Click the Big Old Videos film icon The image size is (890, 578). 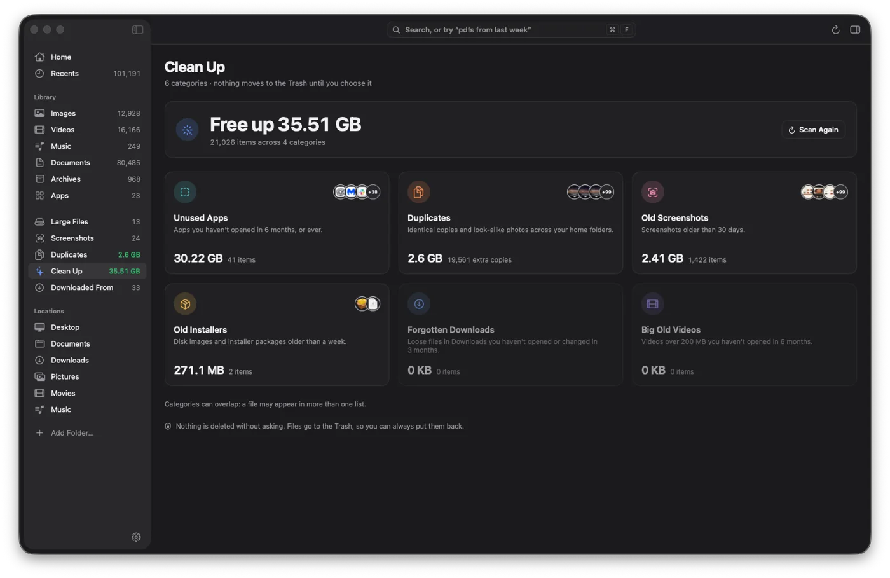(653, 304)
